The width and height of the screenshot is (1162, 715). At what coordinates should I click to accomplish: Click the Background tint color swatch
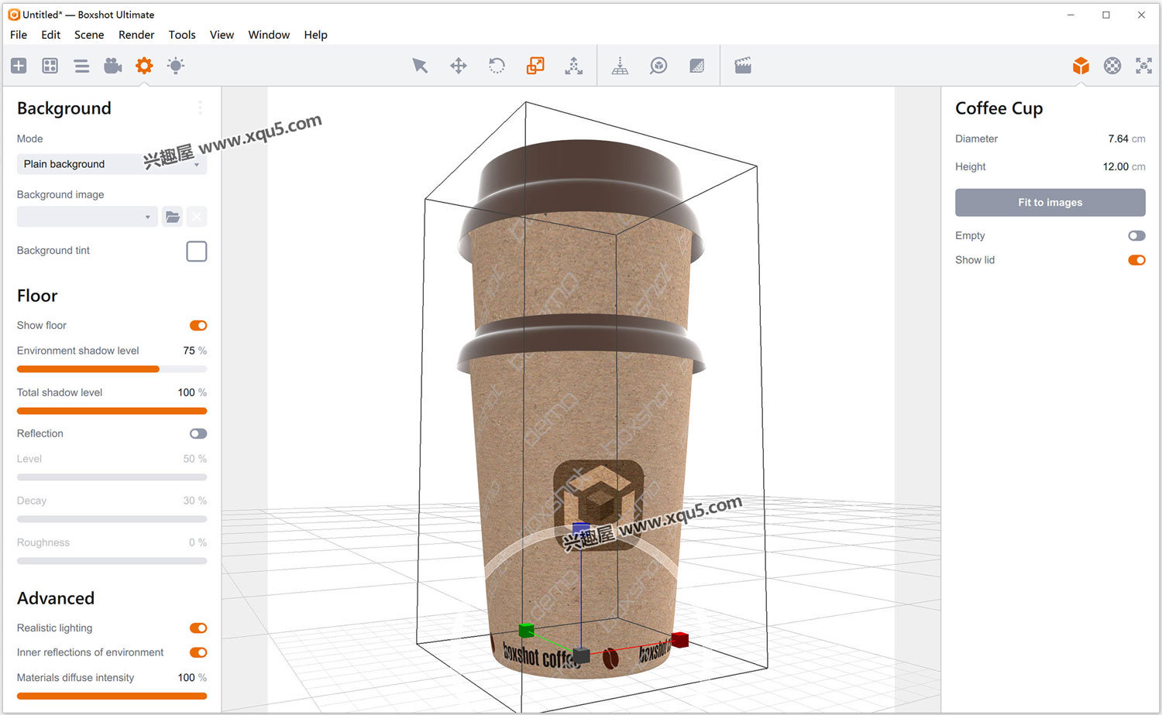point(197,251)
